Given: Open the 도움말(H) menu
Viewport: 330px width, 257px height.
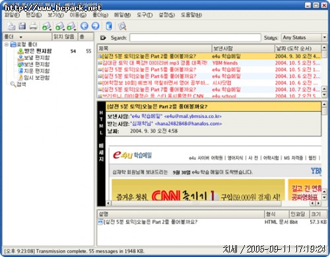Looking at the screenshot, I should click(x=191, y=15).
